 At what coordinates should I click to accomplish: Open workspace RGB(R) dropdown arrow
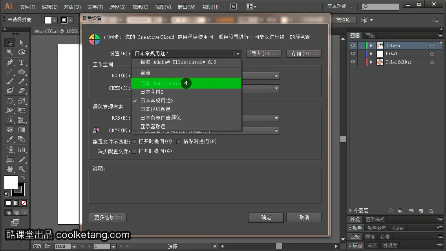tap(276, 76)
